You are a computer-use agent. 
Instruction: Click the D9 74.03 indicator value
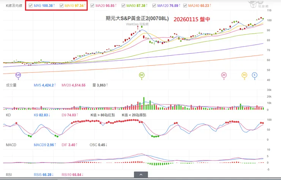click(70, 115)
